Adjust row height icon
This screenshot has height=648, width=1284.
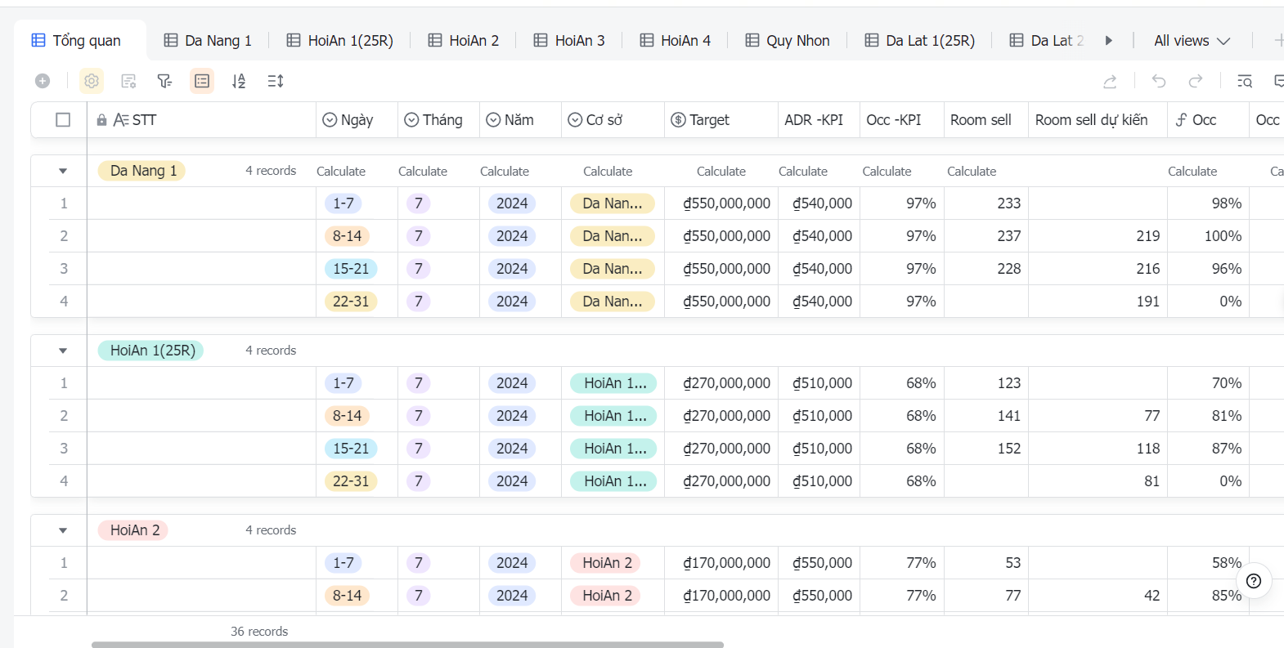point(276,81)
